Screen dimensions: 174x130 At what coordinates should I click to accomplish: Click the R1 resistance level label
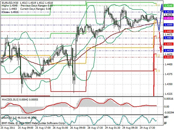pos(157,5)
